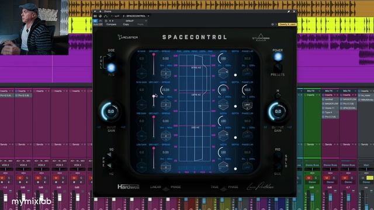Open plugin header gear settings
Viewport: 374px width, 210px height.
(273, 24)
